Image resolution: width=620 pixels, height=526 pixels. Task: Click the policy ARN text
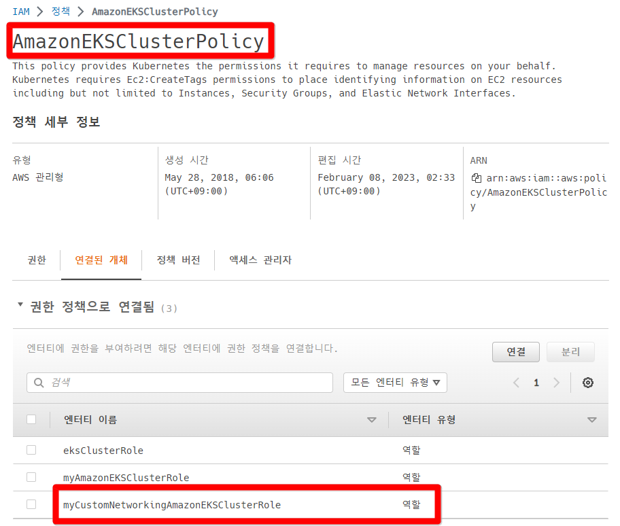538,192
